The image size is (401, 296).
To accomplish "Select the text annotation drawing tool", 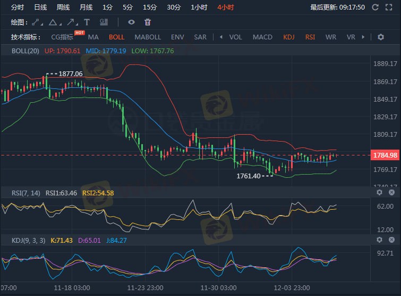I will [87, 22].
